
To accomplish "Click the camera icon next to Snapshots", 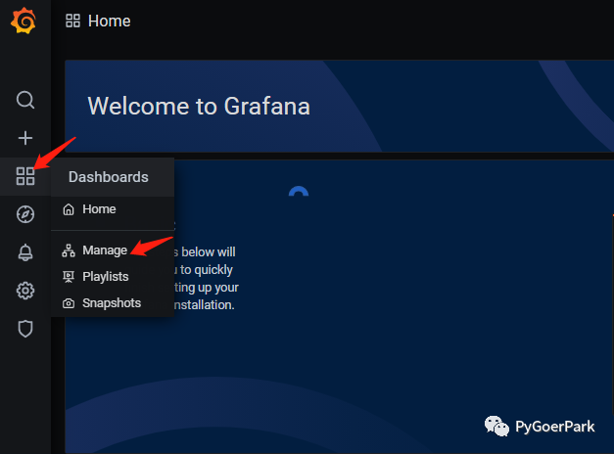I will pyautogui.click(x=69, y=303).
